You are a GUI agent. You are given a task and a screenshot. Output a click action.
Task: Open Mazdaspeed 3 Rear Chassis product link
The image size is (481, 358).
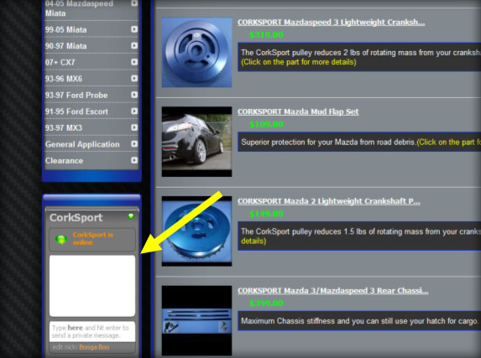point(332,291)
